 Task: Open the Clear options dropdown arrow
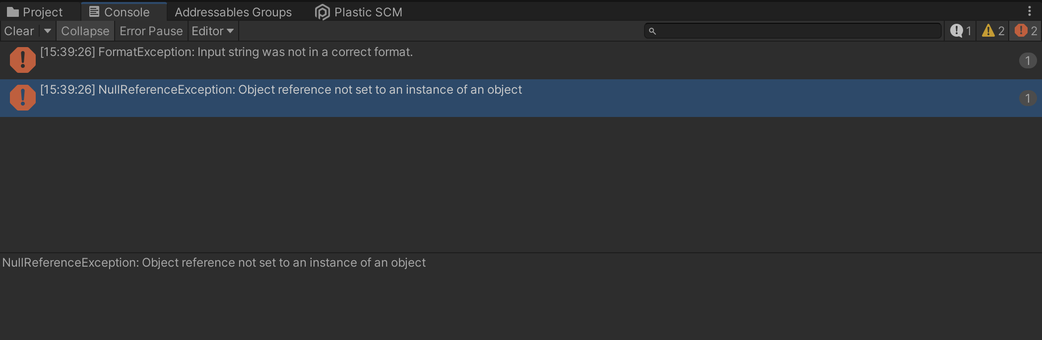(48, 31)
